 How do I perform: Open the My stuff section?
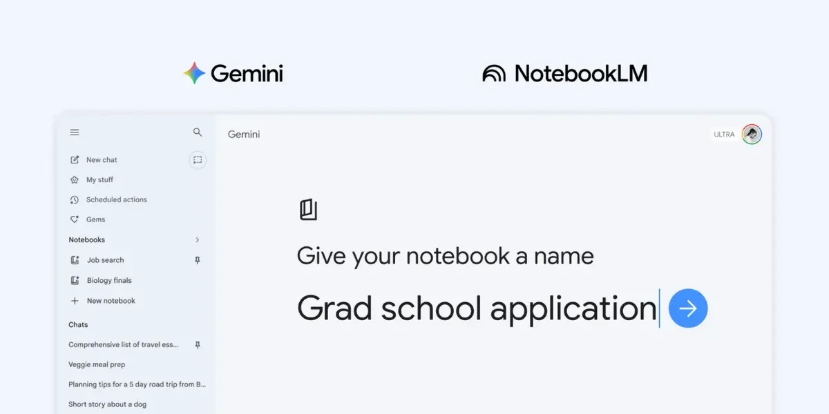(98, 179)
